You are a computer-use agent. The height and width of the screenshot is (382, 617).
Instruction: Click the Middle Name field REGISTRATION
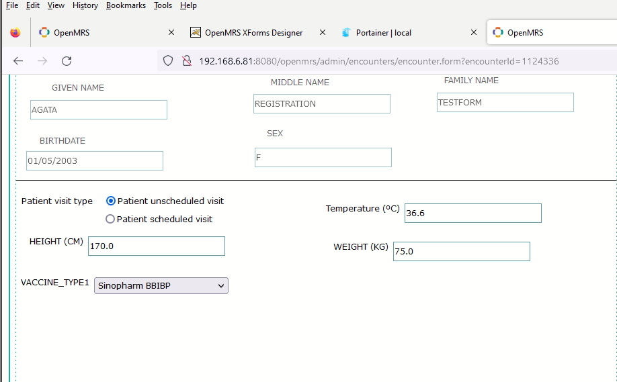pyautogui.click(x=322, y=104)
